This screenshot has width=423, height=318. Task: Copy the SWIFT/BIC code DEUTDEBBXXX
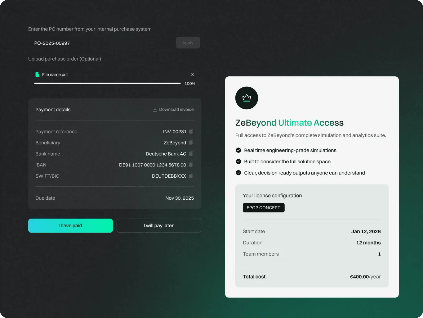pos(191,176)
